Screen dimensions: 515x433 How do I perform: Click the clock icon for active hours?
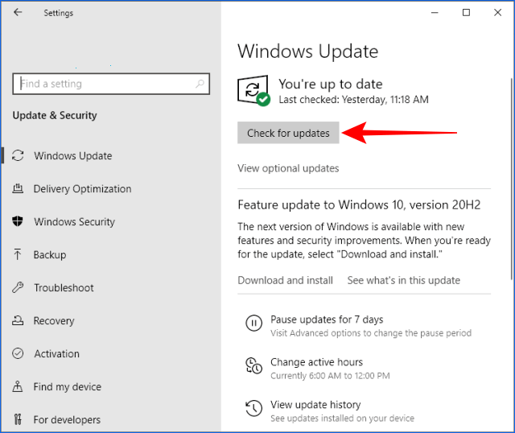pyautogui.click(x=254, y=365)
